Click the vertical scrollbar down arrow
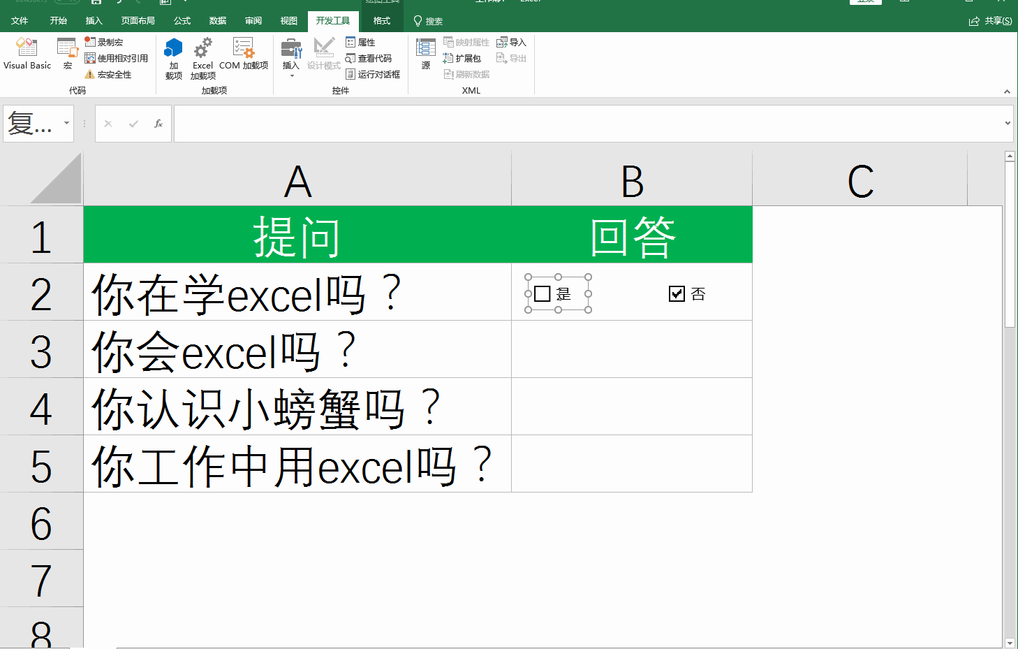Screen dimensions: 1018x649 coord(1010,643)
